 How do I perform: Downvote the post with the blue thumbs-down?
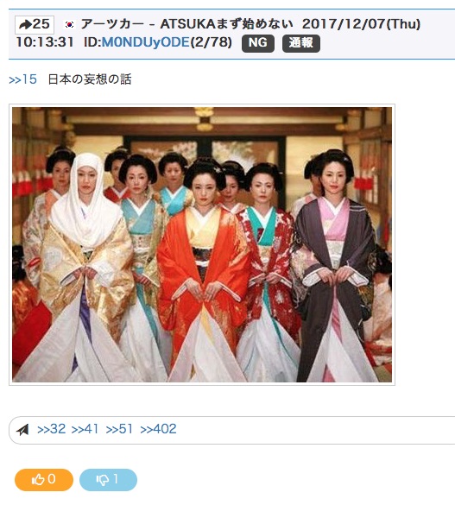click(x=108, y=480)
